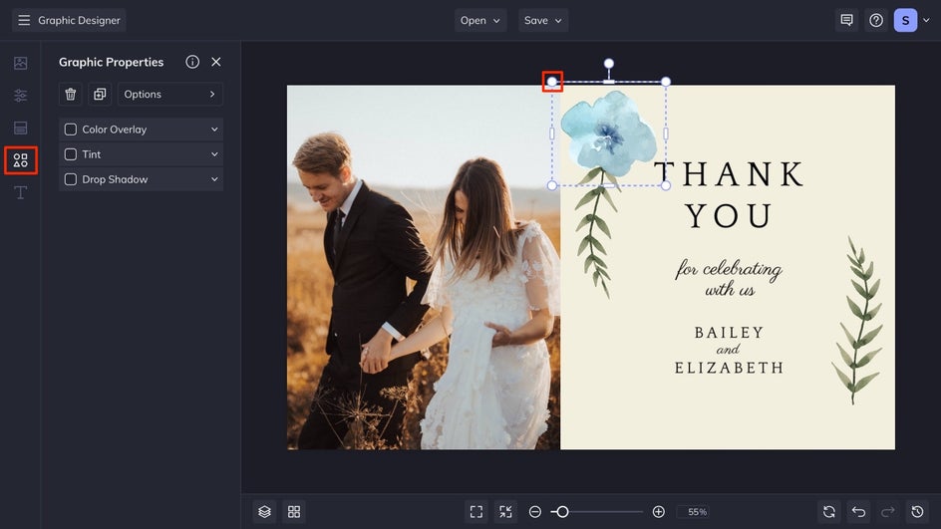Click the reset/refresh icon in bottom bar
Screen dimensions: 941x529
[829, 512]
